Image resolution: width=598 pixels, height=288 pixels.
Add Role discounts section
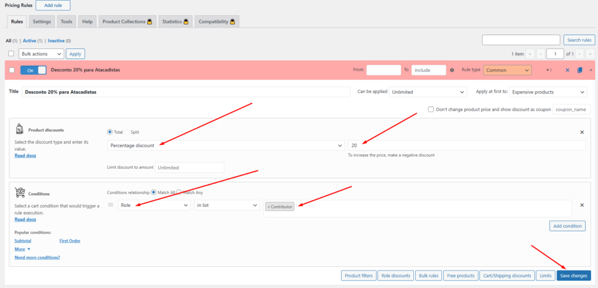396,275
